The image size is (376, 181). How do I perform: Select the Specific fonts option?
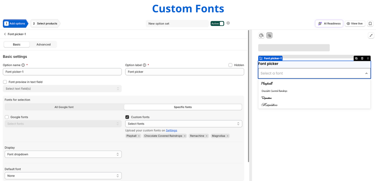coord(183,107)
